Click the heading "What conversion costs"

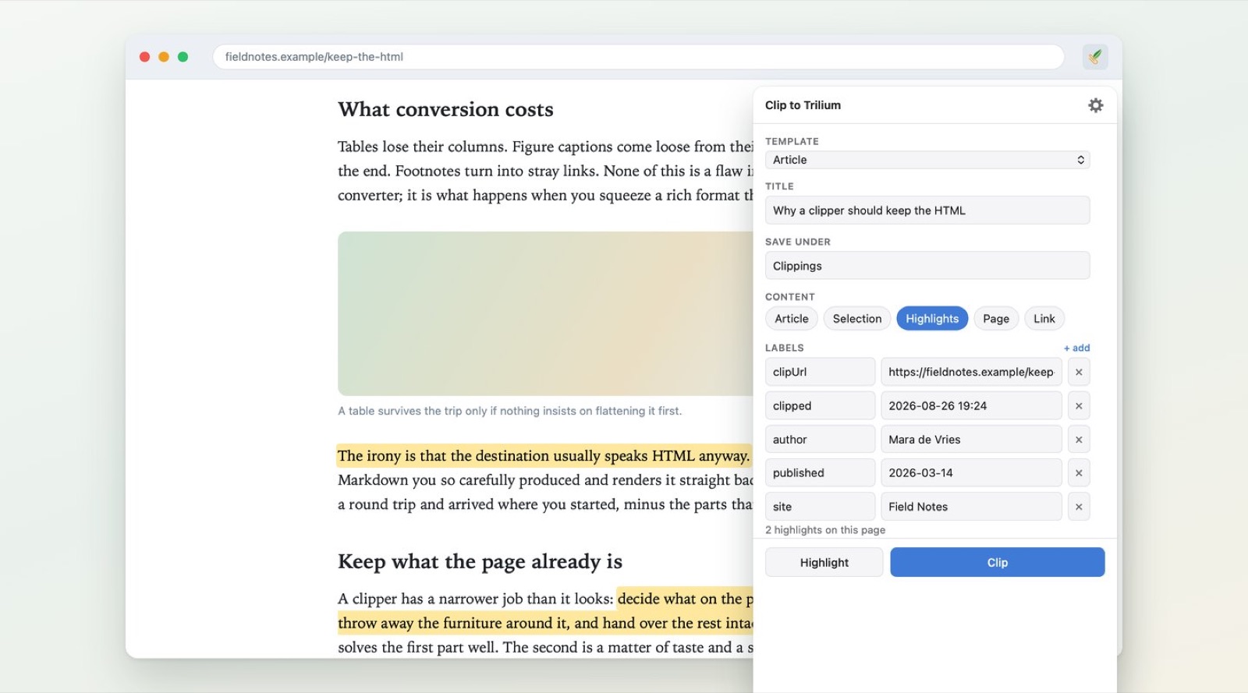[x=445, y=109]
